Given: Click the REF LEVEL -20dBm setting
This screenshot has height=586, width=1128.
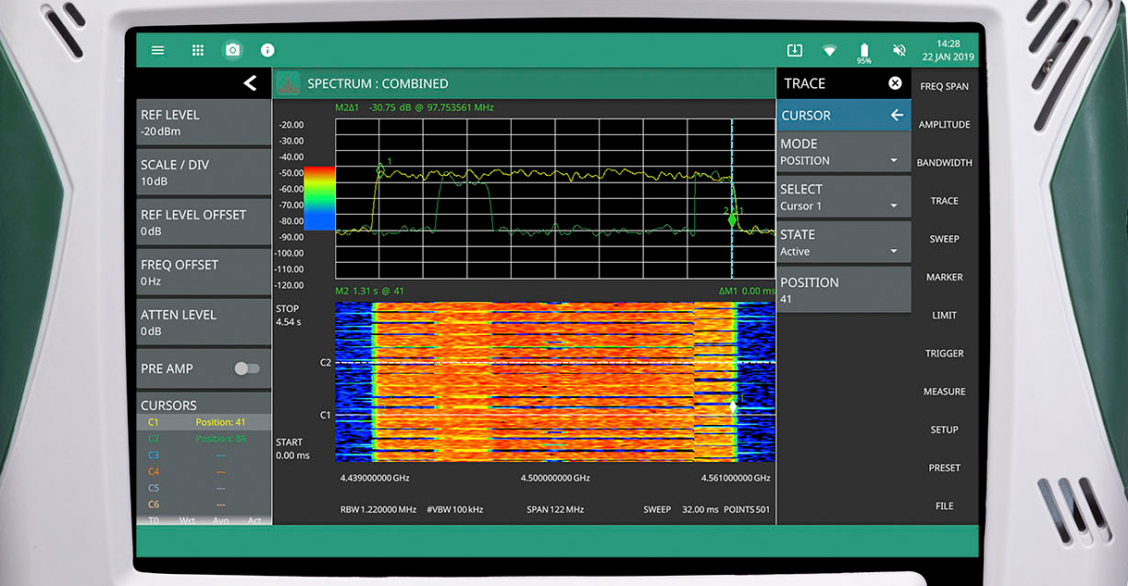Looking at the screenshot, I should 203,121.
